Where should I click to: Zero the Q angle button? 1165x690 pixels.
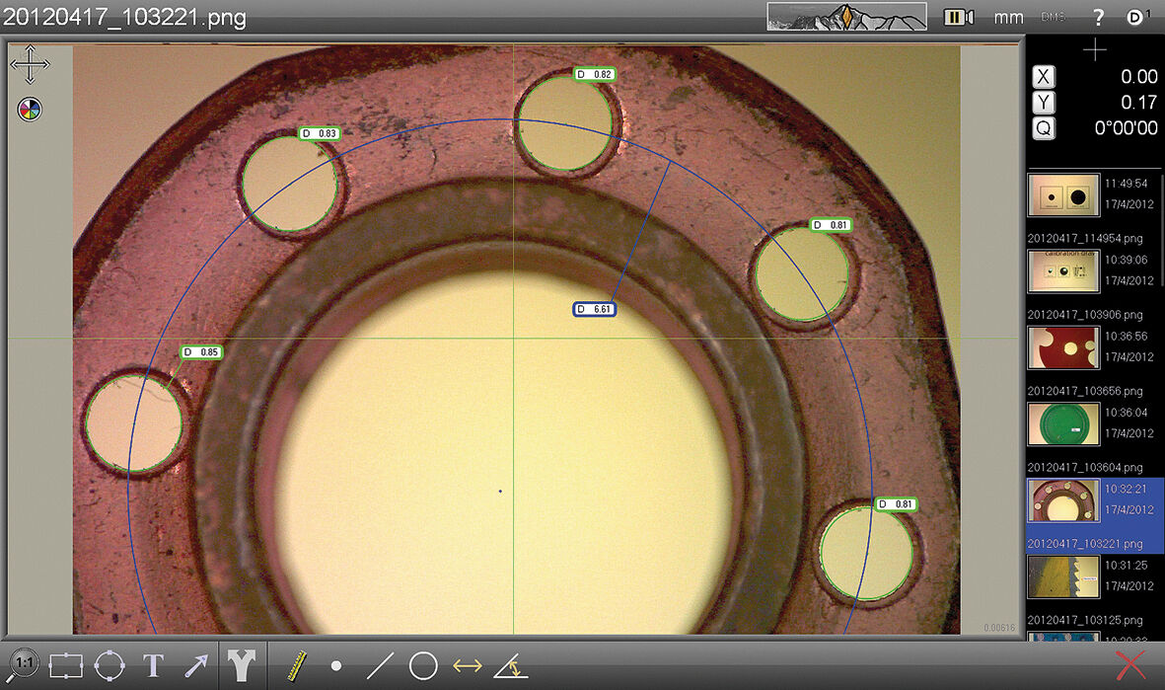tap(1043, 128)
